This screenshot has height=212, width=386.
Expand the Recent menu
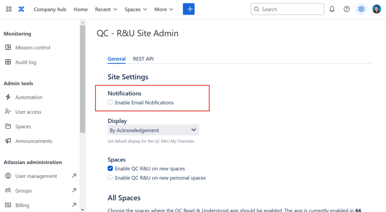coord(106,9)
